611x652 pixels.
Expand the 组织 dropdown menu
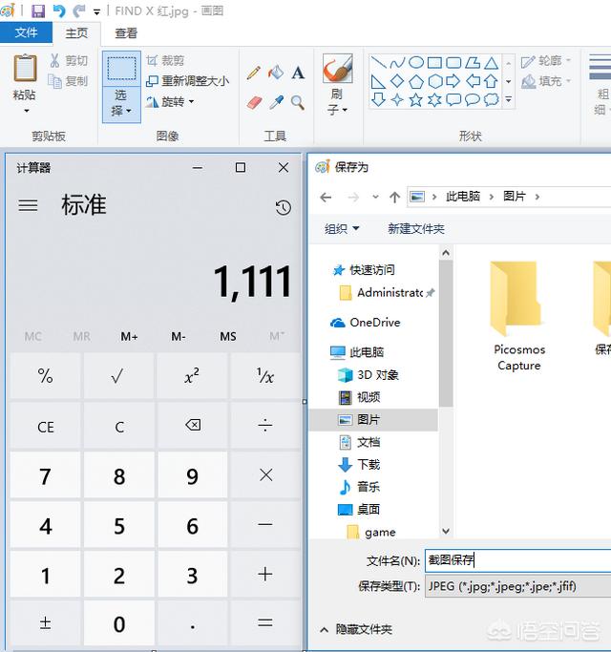342,229
